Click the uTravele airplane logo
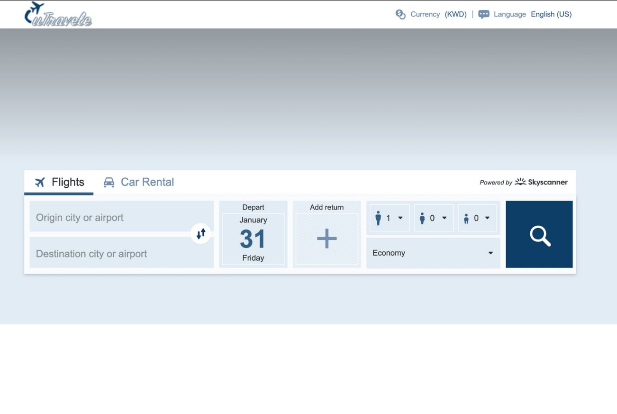This screenshot has height=414, width=617. [x=58, y=14]
